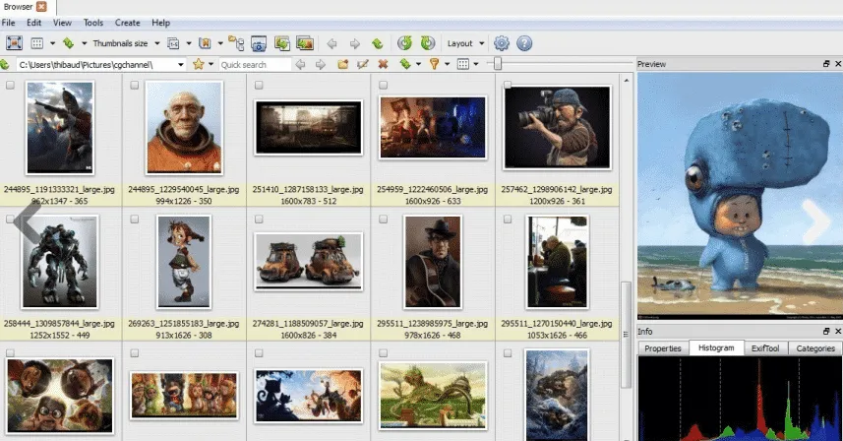Open the address path history dropdown
The image size is (843, 441).
pos(181,65)
